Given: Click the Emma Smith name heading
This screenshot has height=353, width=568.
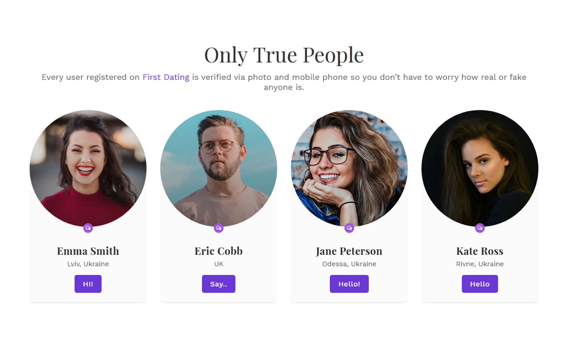Looking at the screenshot, I should [88, 251].
